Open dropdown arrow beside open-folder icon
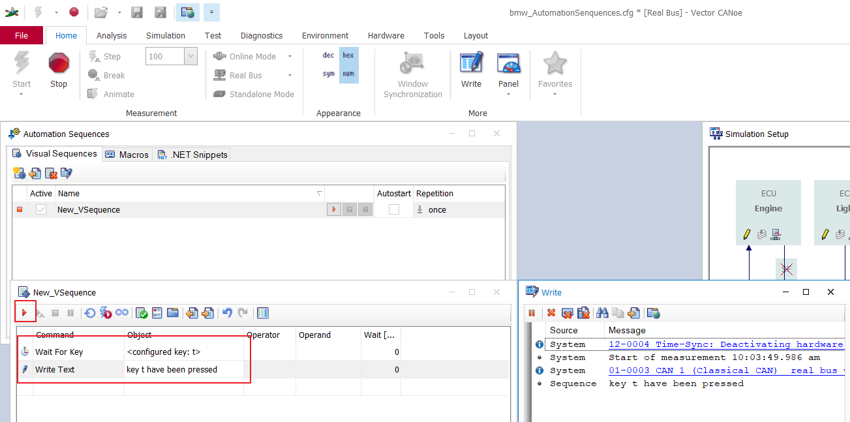This screenshot has width=850, height=422. point(119,12)
